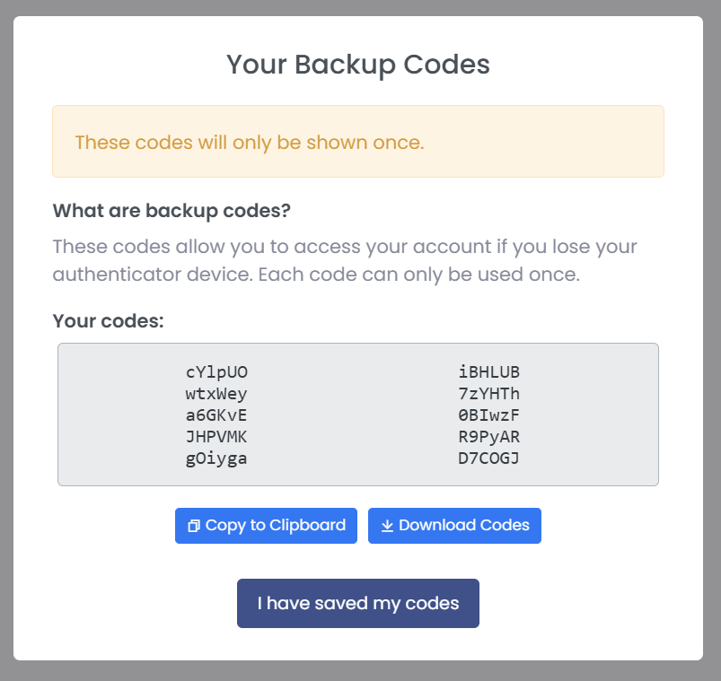Click backup code cYlpUO

pyautogui.click(x=216, y=372)
